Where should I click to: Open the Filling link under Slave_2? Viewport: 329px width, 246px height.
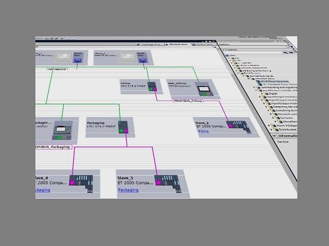point(203,131)
